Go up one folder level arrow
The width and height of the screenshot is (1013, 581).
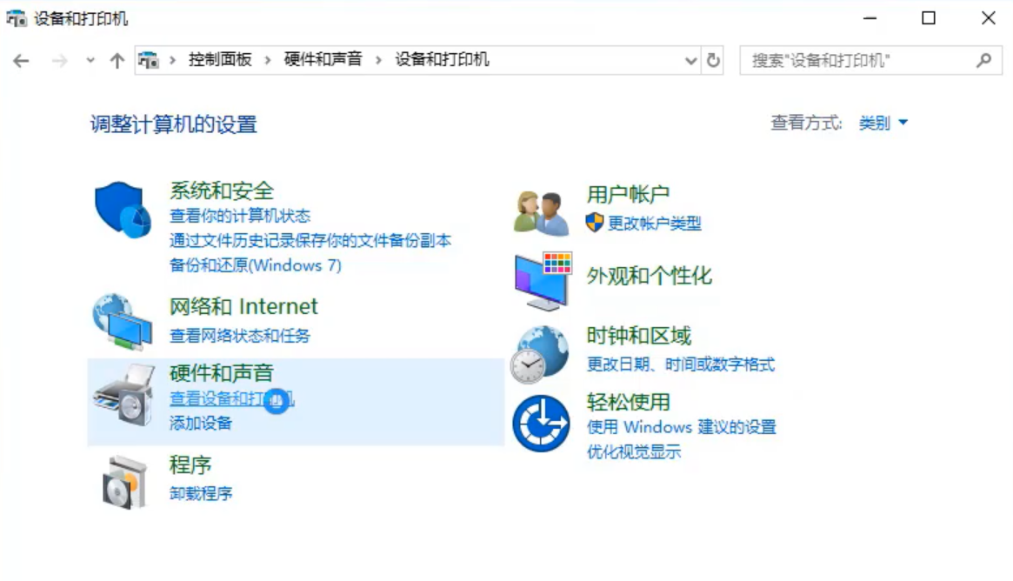point(117,60)
